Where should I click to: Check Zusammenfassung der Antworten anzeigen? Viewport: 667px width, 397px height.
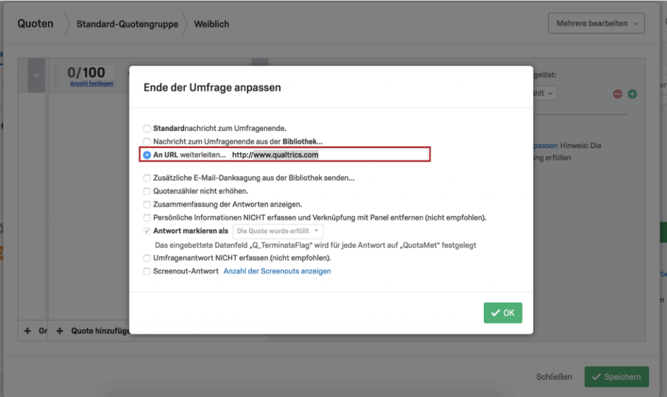tap(147, 204)
